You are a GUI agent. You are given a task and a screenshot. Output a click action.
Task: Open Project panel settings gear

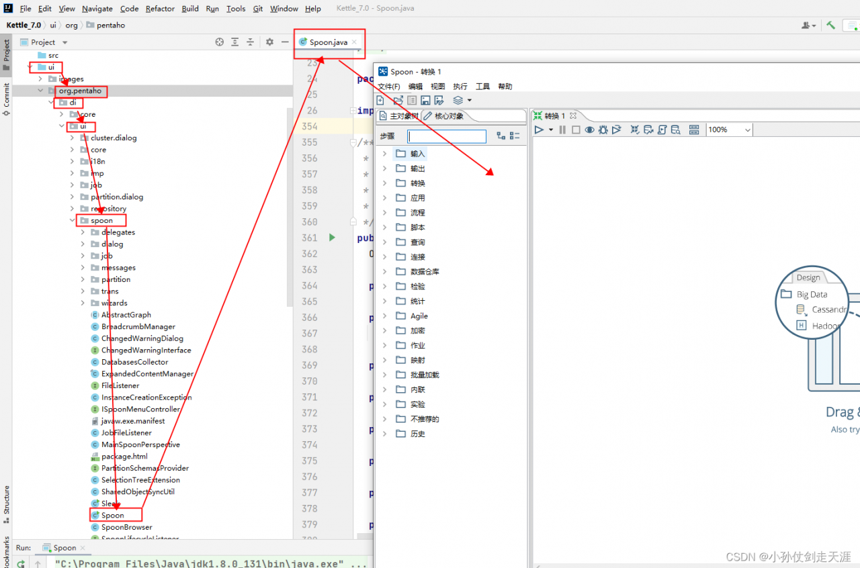269,42
